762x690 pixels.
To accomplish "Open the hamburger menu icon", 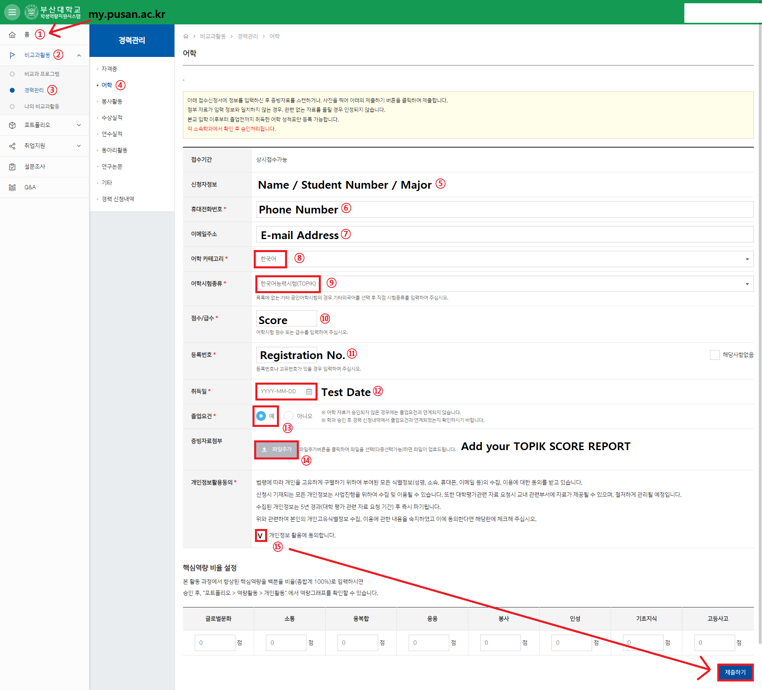I will click(12, 12).
